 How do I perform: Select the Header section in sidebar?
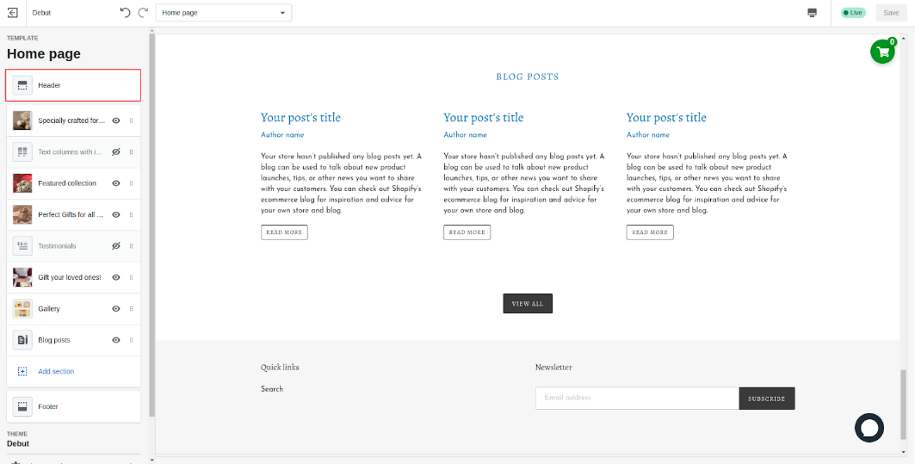[x=72, y=85]
